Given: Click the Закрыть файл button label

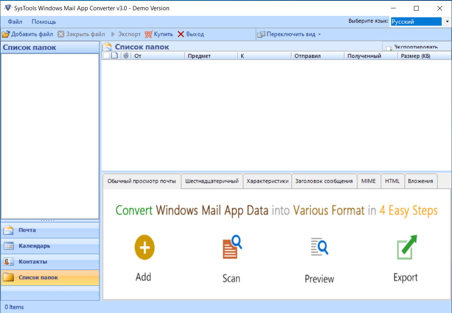Looking at the screenshot, I should coord(86,34).
